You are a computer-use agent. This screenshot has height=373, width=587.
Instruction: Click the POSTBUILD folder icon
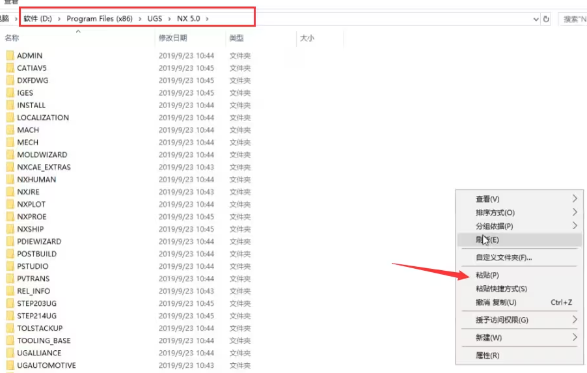10,253
